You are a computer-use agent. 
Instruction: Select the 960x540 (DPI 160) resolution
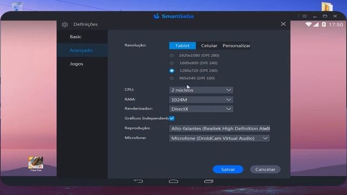pyautogui.click(x=172, y=78)
